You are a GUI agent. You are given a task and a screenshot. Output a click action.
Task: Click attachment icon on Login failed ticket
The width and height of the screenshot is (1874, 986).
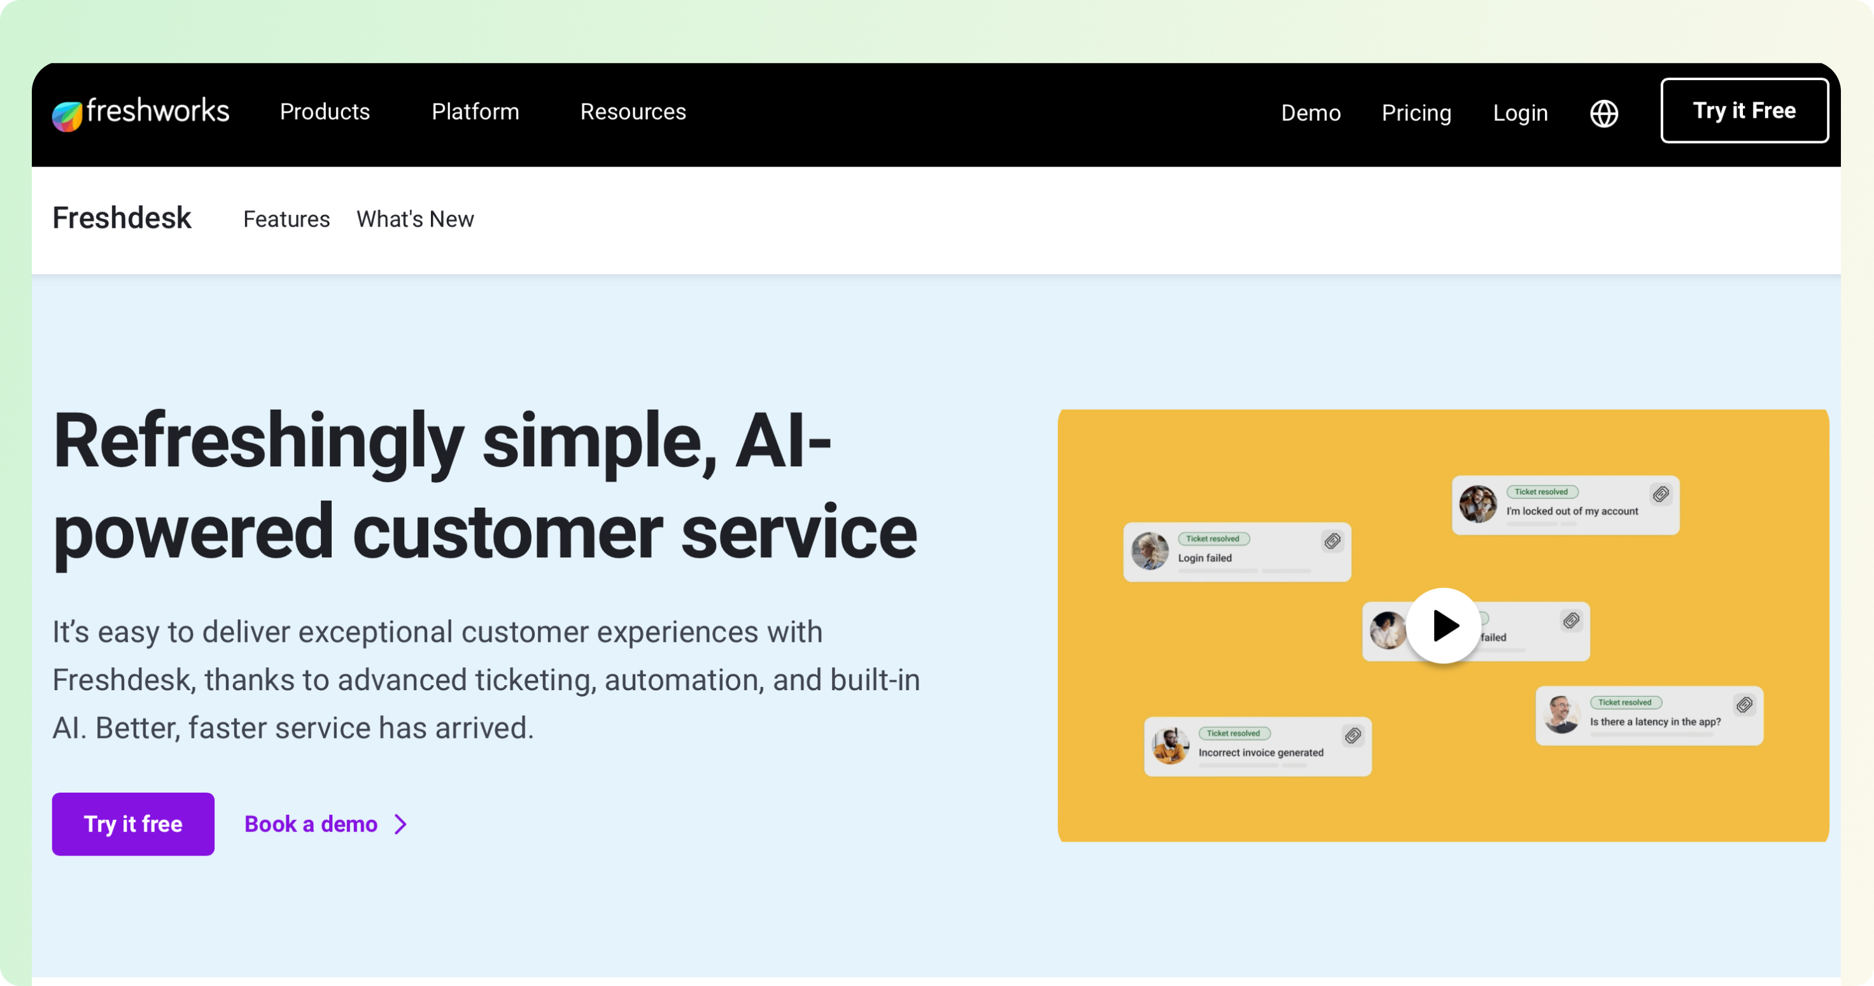click(x=1332, y=541)
